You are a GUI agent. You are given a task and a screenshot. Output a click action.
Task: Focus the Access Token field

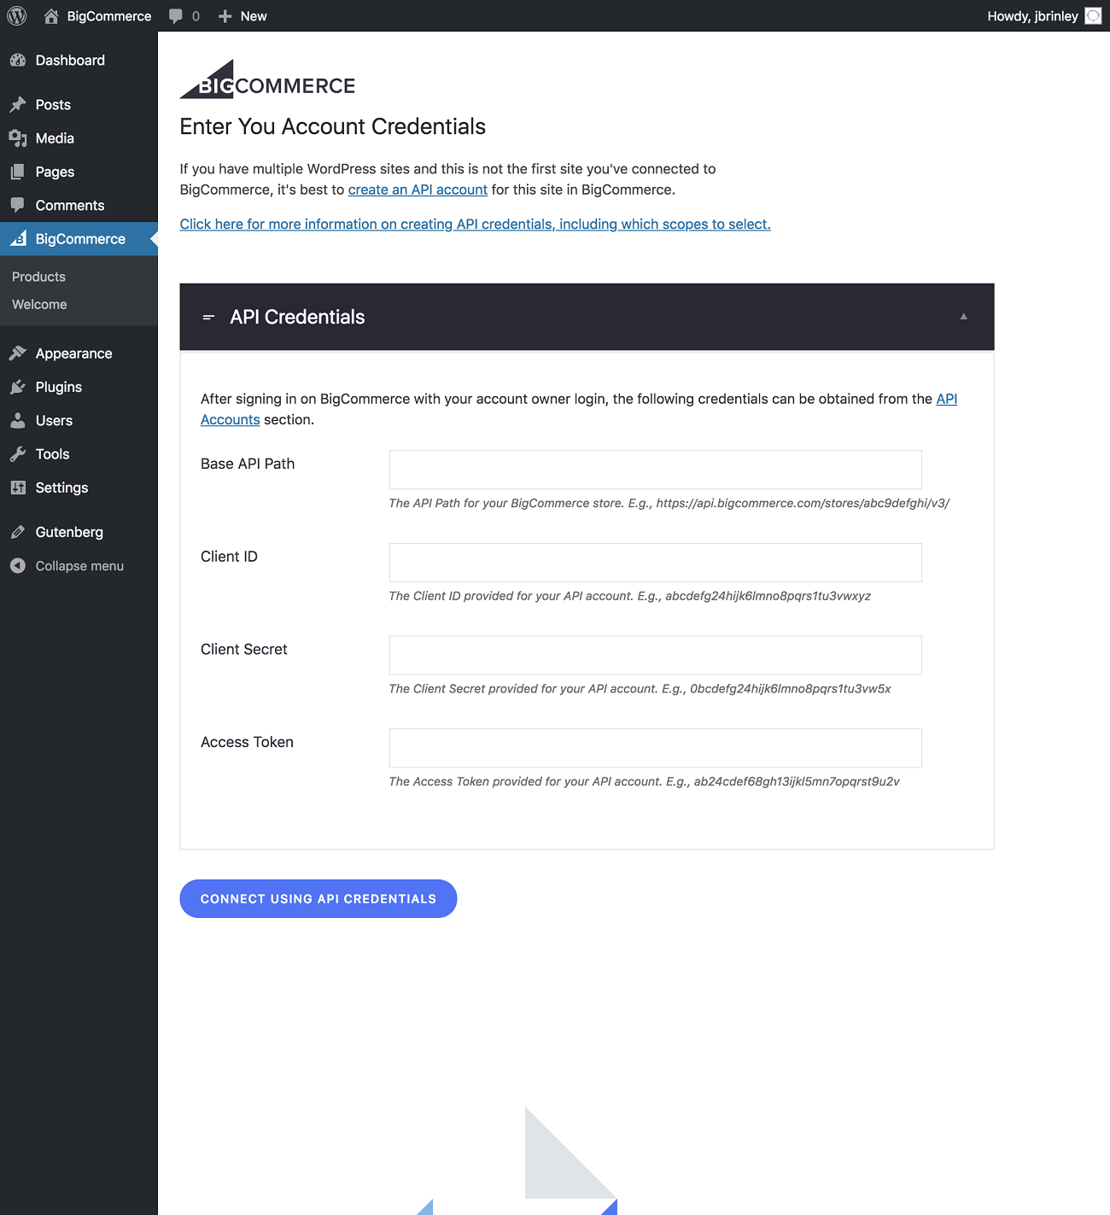tap(656, 748)
